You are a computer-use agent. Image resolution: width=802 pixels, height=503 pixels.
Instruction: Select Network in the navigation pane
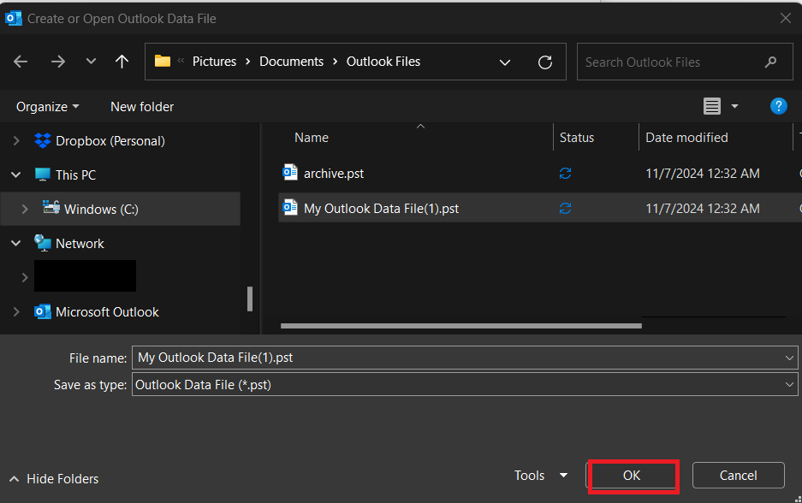point(80,244)
